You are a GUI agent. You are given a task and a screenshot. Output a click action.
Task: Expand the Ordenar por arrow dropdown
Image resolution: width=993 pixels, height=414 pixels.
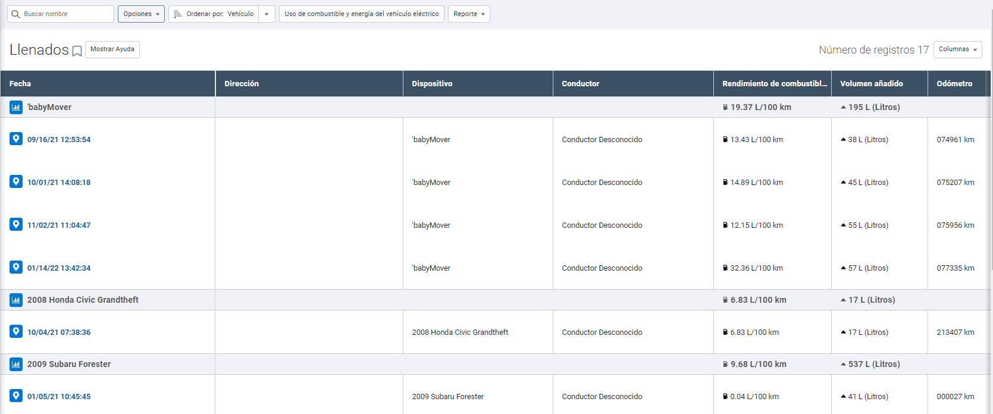(x=267, y=14)
